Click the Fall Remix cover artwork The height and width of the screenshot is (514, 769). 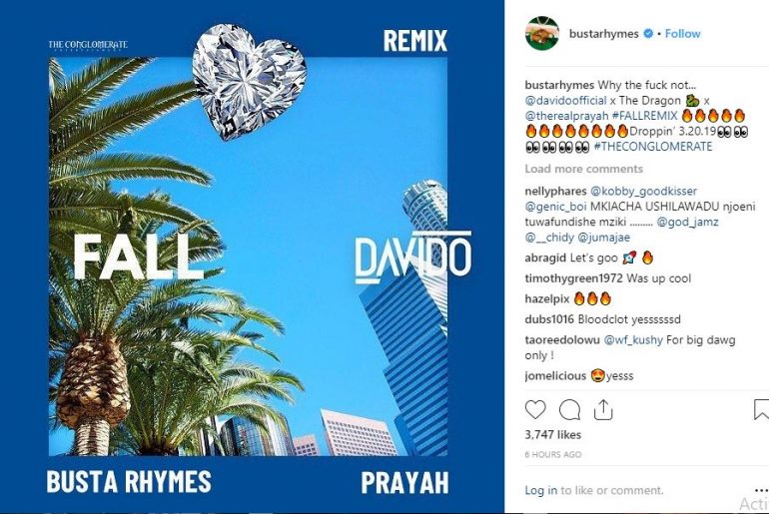tap(252, 257)
